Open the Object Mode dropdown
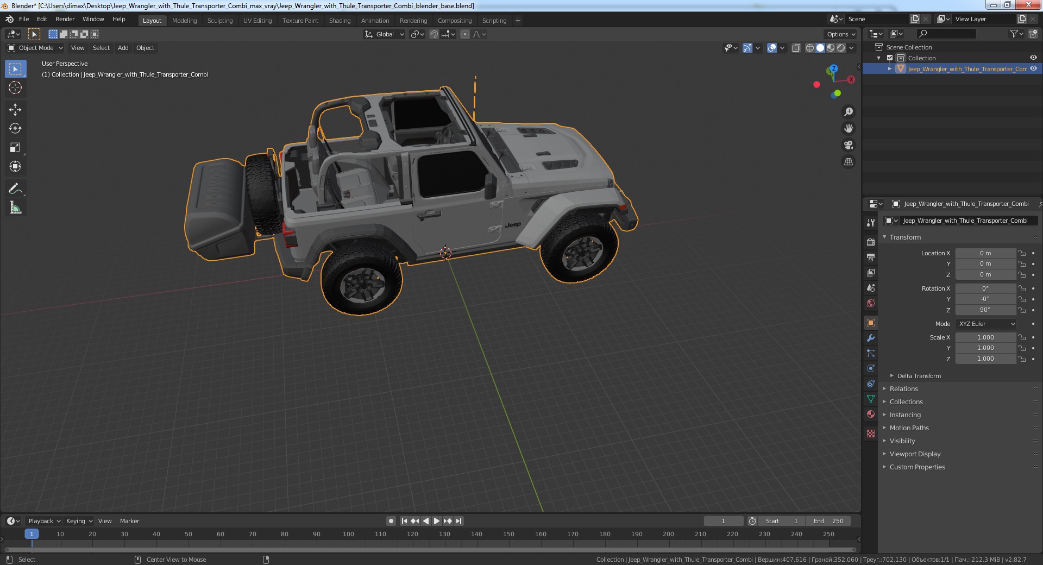The image size is (1043, 565). click(x=35, y=48)
